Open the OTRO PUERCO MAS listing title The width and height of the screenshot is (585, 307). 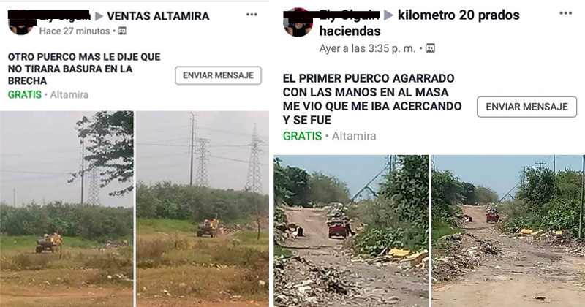point(84,69)
